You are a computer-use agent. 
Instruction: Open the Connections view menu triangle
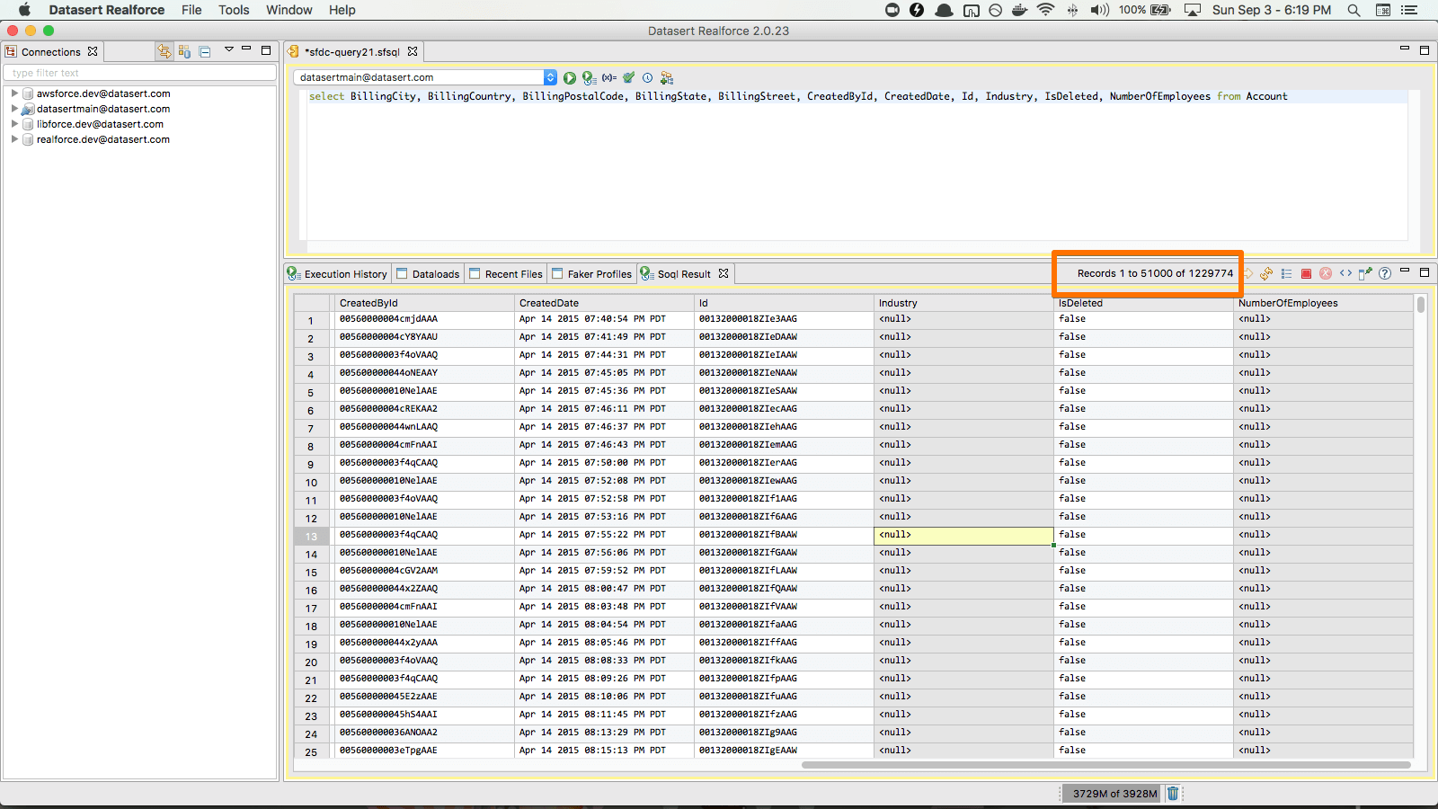coord(228,50)
